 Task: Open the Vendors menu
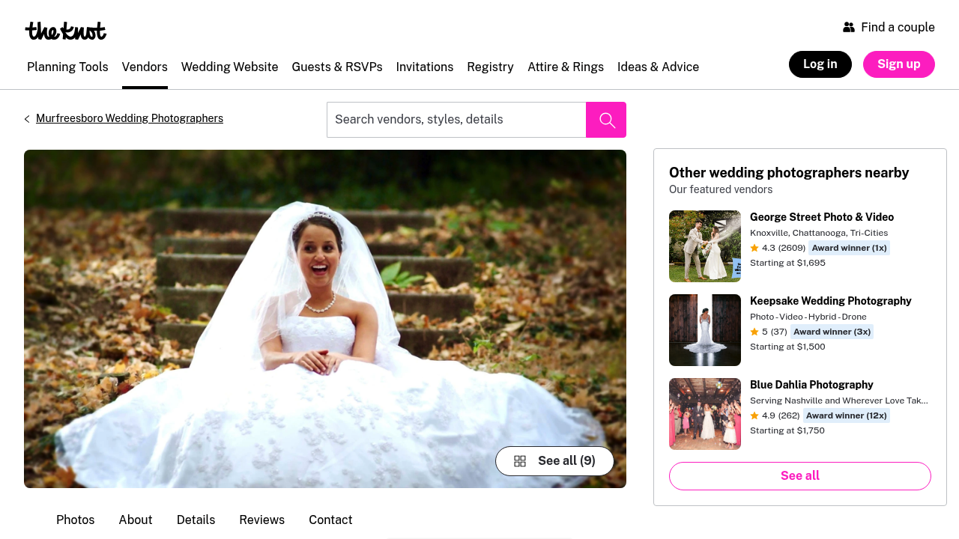pos(145,67)
